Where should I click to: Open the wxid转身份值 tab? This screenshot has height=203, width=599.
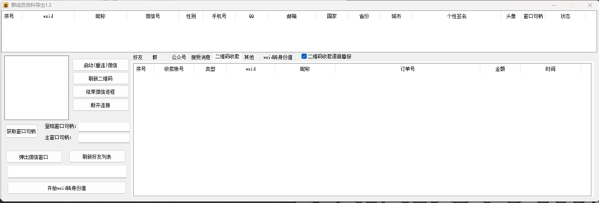coord(278,57)
